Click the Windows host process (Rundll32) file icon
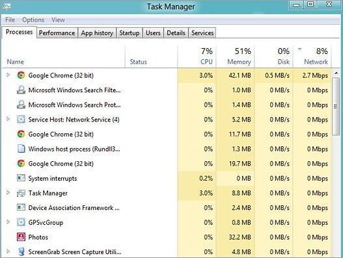343x258 pixels. click(21, 149)
